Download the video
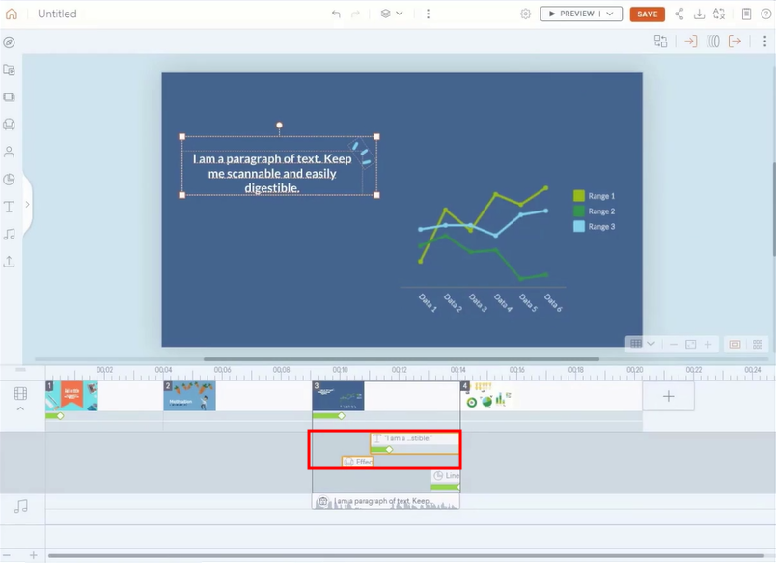This screenshot has height=563, width=776. pos(699,14)
